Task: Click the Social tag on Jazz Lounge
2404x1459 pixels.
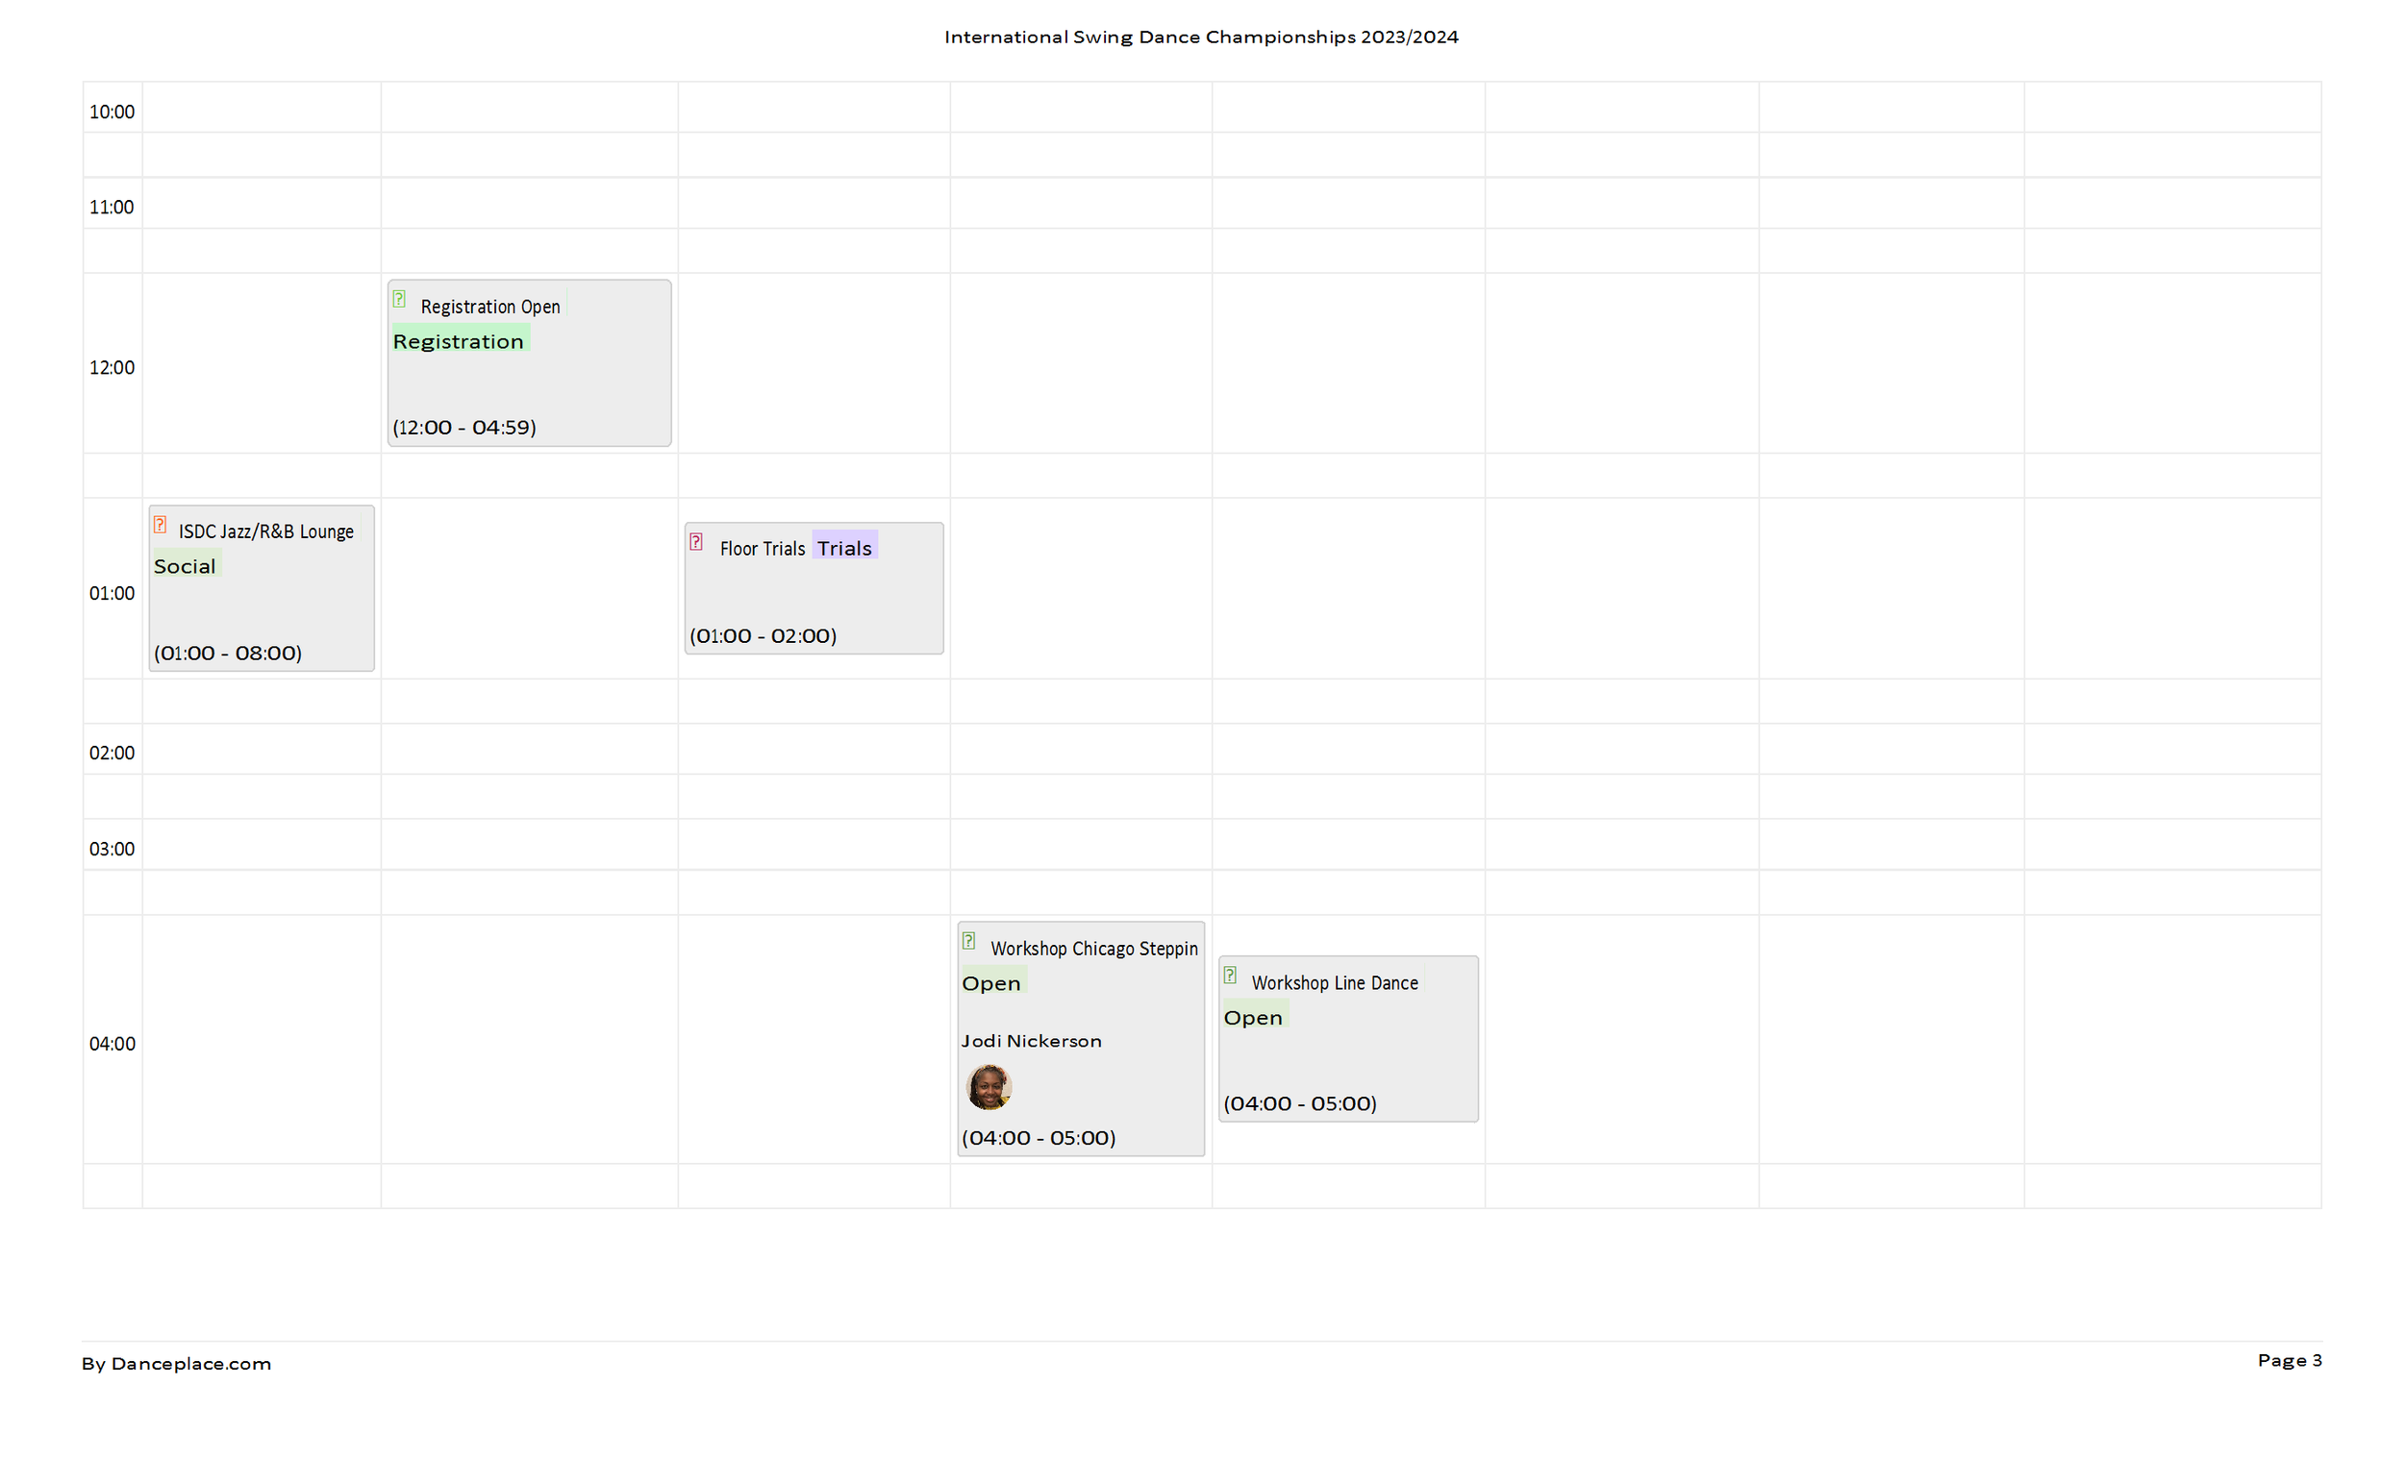Action: coord(185,567)
